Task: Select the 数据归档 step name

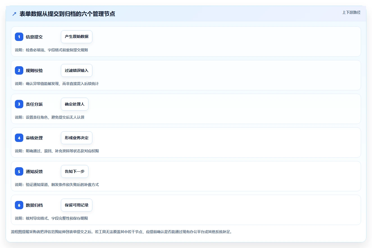Action: (x=34, y=205)
